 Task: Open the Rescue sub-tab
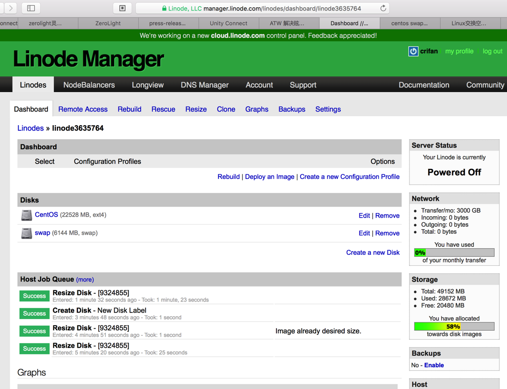(163, 109)
